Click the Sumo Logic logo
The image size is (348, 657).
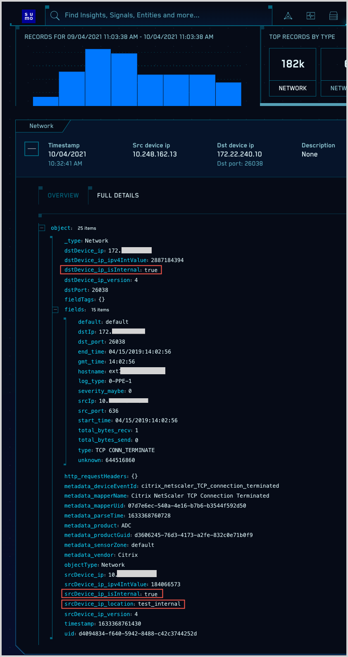(29, 16)
